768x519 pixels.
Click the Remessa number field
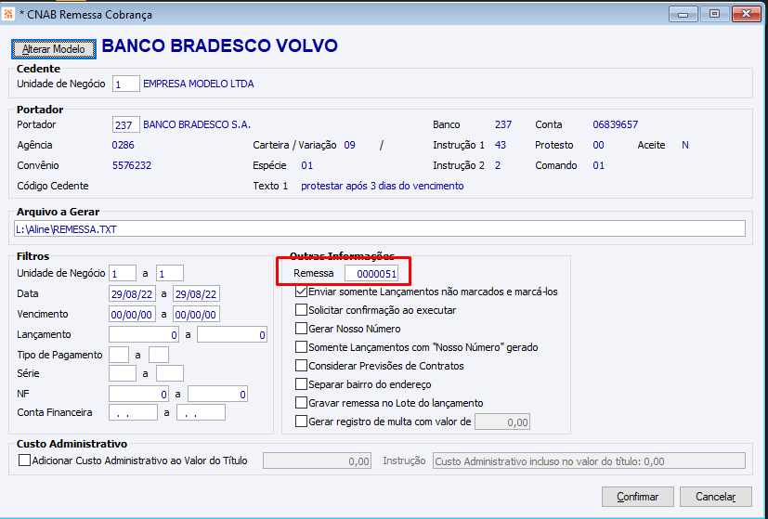tap(371, 273)
